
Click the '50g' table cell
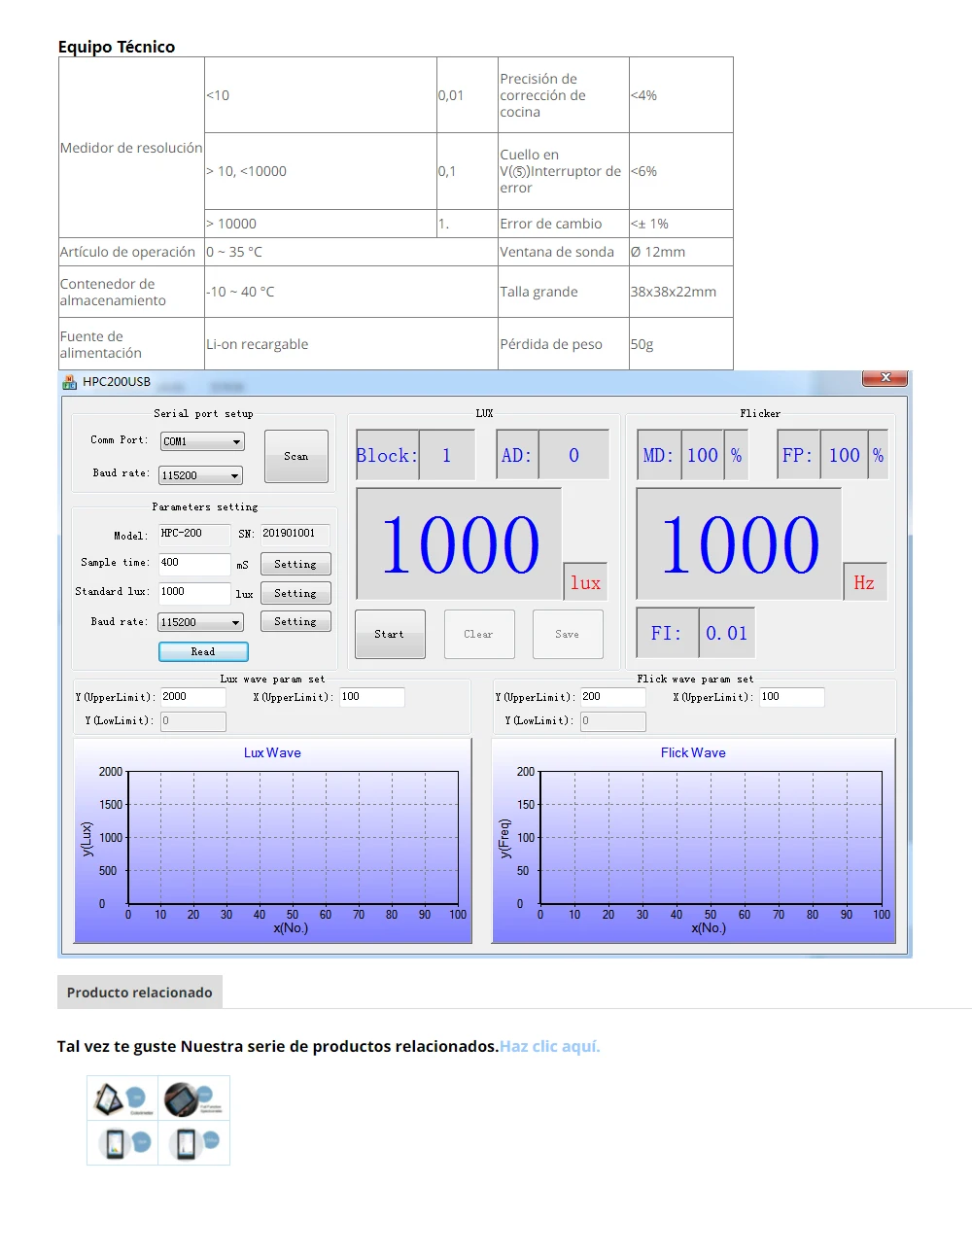click(681, 344)
